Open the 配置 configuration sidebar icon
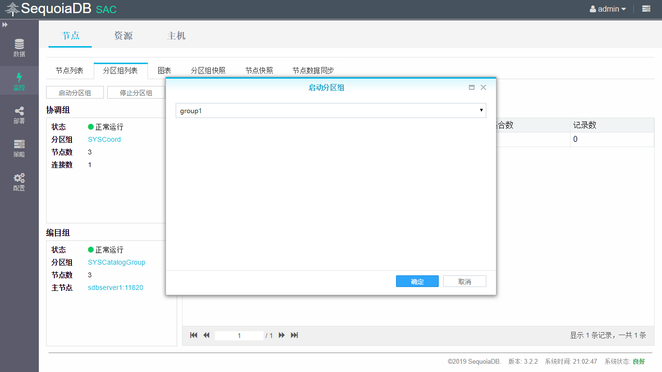The image size is (662, 372). [19, 182]
